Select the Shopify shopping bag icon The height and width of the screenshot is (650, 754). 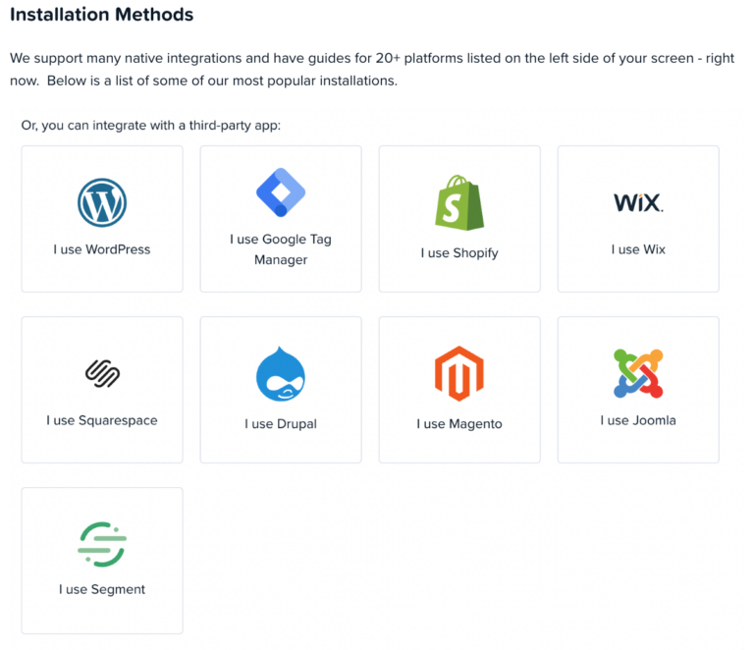tap(459, 203)
